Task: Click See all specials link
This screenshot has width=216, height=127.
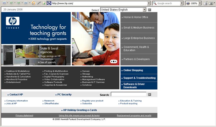Action: tap(47, 62)
